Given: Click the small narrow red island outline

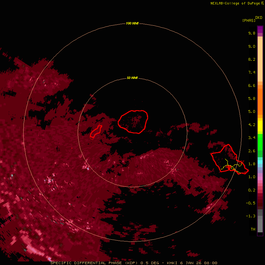Looking at the screenshot, I should tap(96, 132).
